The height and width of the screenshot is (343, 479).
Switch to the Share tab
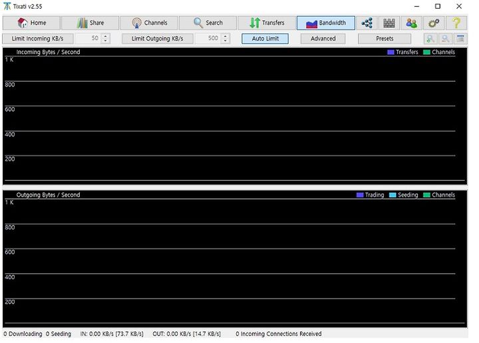point(90,23)
